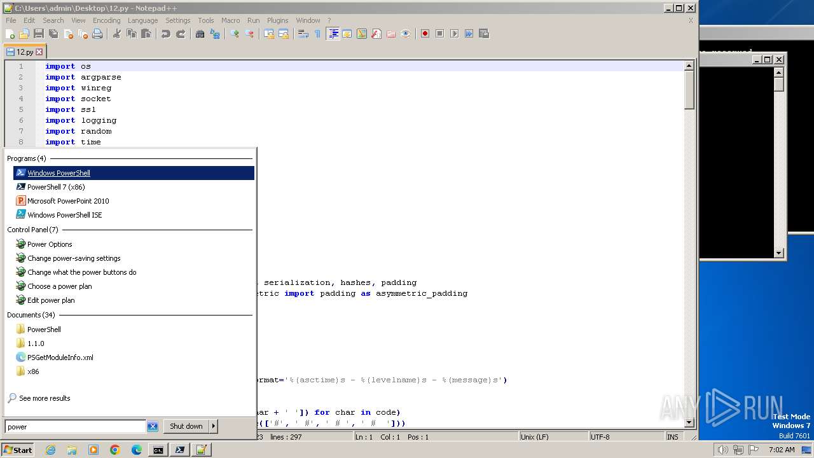This screenshot has height=458, width=814.
Task: Click the Zoom Out toolbar icon
Action: click(x=249, y=34)
